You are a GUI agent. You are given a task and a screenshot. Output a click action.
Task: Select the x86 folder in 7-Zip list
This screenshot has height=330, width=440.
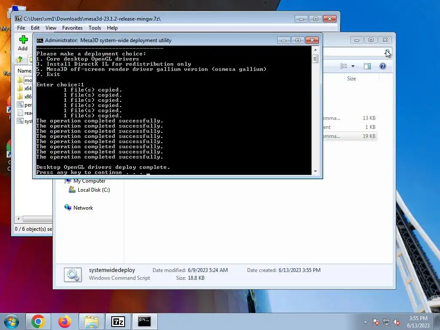coord(24,96)
